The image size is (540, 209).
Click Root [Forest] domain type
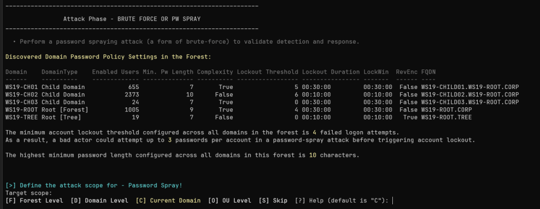pyautogui.click(x=65, y=110)
